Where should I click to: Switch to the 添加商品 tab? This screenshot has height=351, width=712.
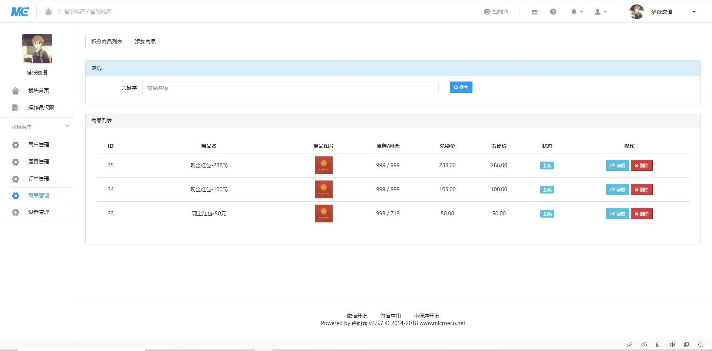tap(145, 42)
